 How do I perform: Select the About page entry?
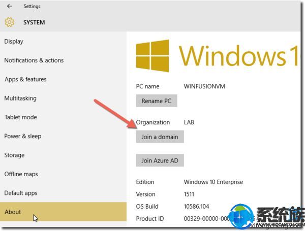tap(63, 212)
